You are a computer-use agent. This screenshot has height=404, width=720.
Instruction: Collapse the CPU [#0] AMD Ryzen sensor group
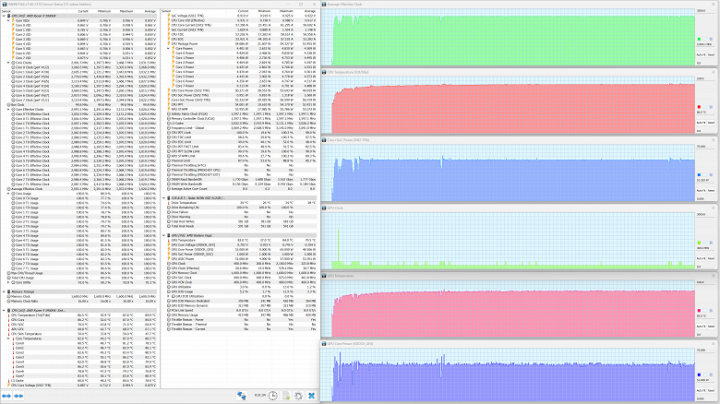click(4, 16)
